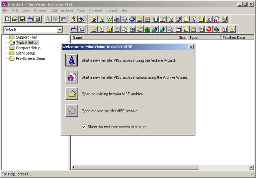Click the page with letter L icon
The width and height of the screenshot is (256, 178).
[101, 29]
